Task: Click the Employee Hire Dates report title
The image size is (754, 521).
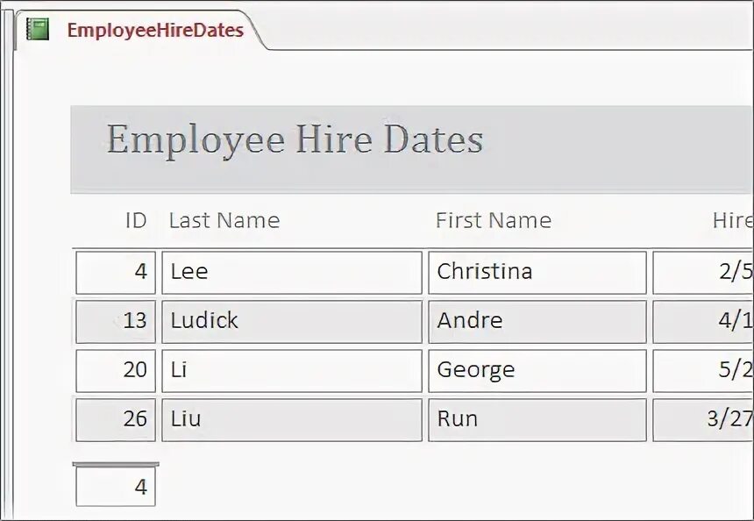Action: pos(295,139)
